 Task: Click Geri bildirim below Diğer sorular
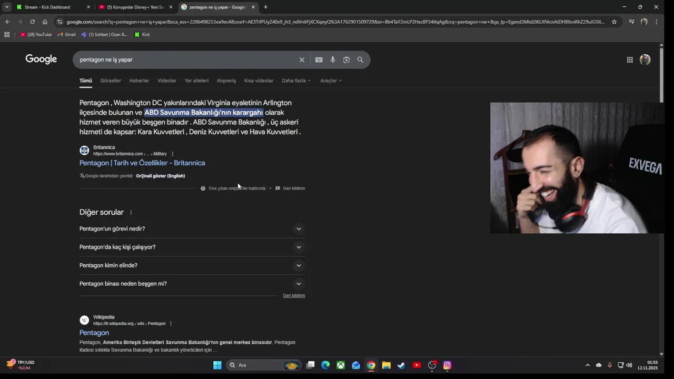tap(294, 296)
